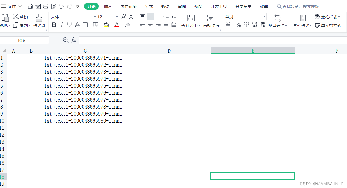The image size is (347, 188).
Task: Switch to the 公式 (Formulas) tab
Action: (x=149, y=6)
